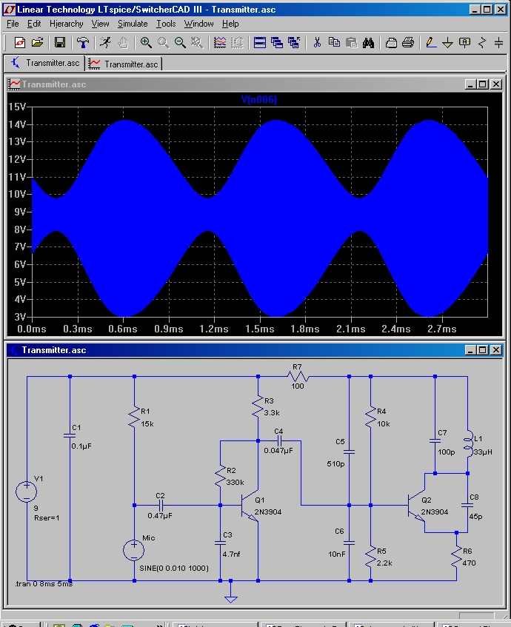The image size is (511, 627).
Task: Click the New Schematic toolbar icon
Action: pos(19,42)
